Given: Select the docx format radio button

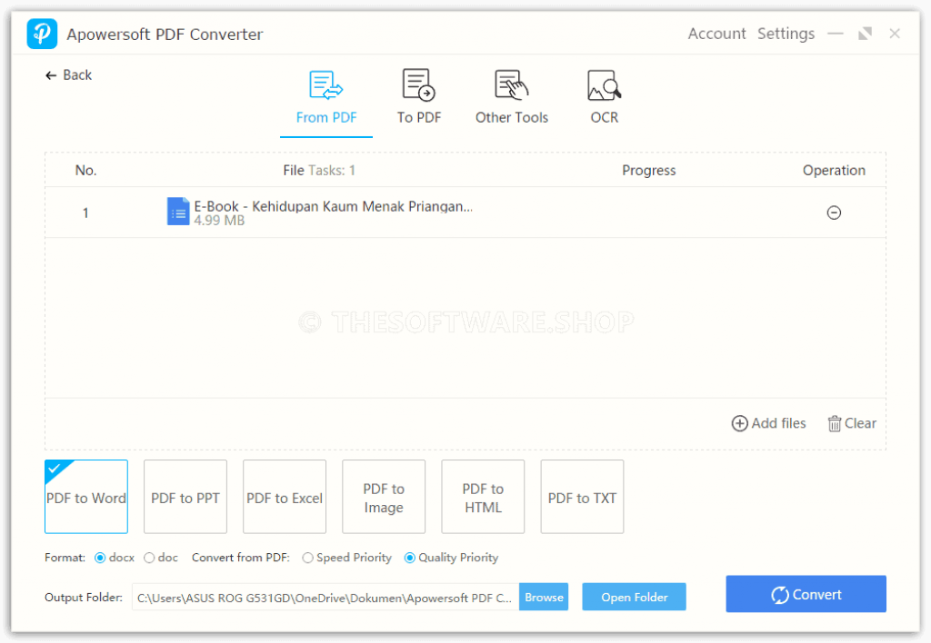Looking at the screenshot, I should point(100,559).
